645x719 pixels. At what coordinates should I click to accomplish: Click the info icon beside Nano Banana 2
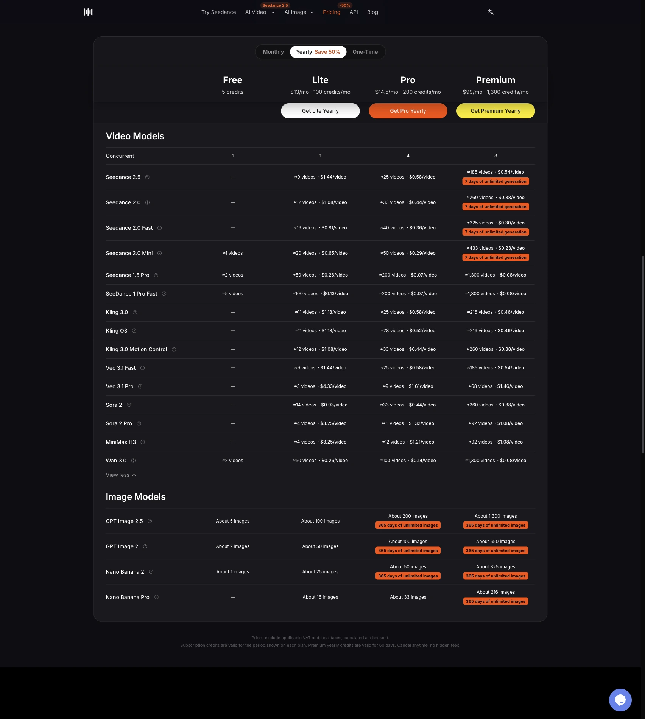(151, 572)
